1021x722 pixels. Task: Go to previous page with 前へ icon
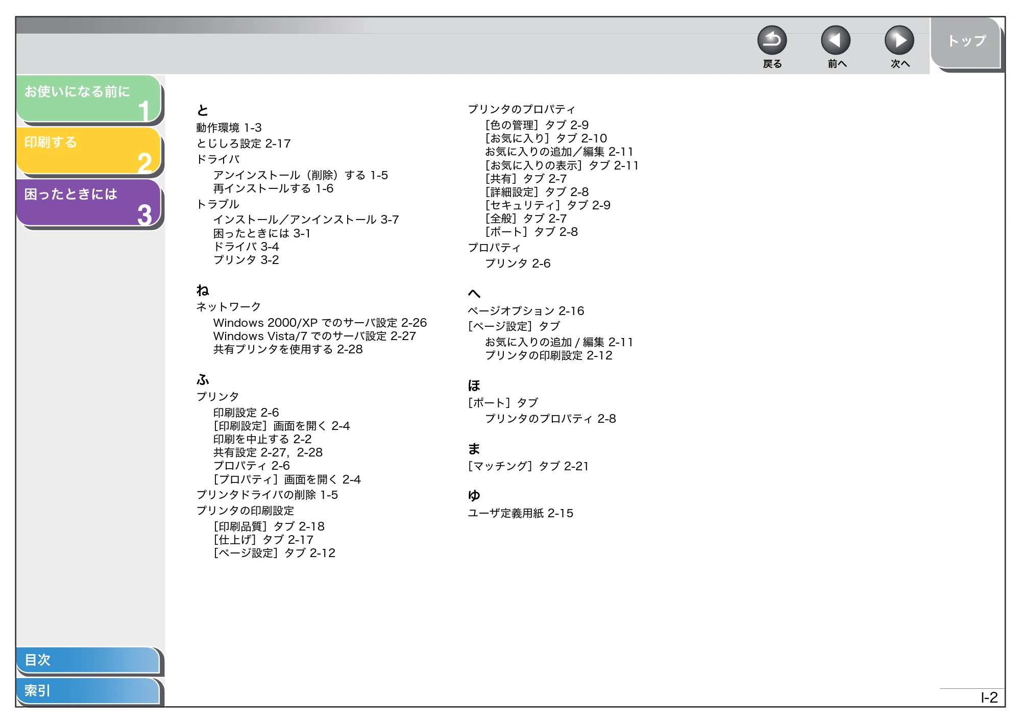pyautogui.click(x=836, y=40)
